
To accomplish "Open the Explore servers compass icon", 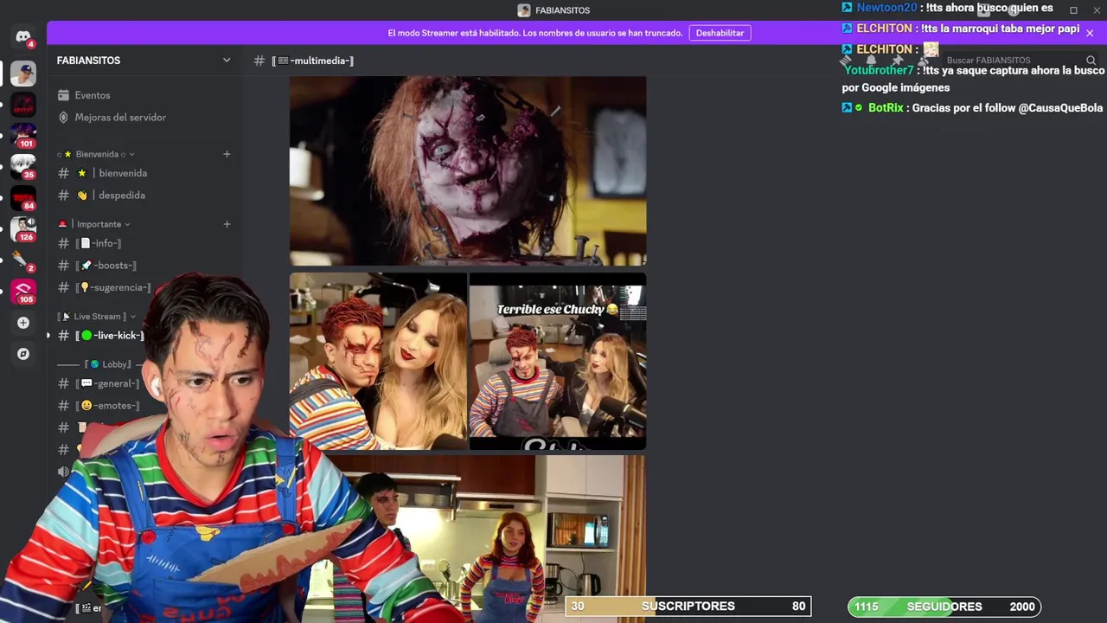I will [23, 354].
